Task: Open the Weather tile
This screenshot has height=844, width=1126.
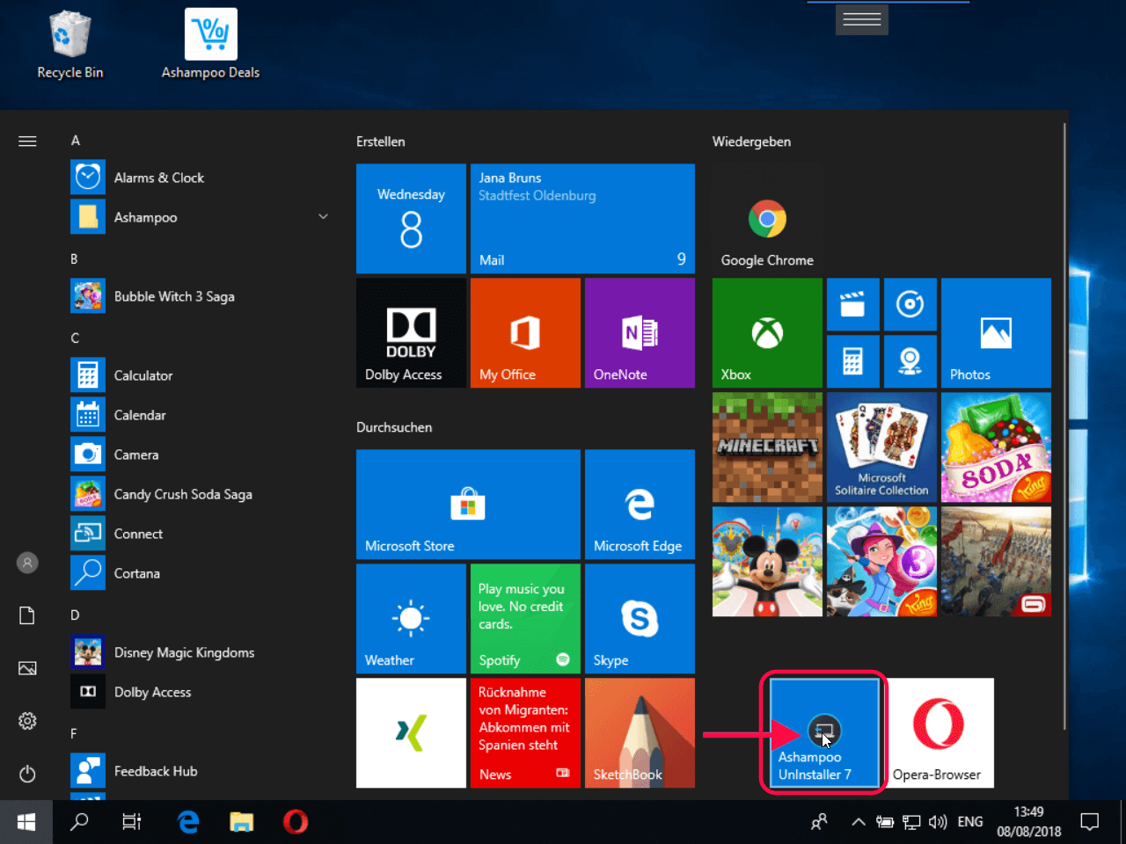Action: pos(411,619)
